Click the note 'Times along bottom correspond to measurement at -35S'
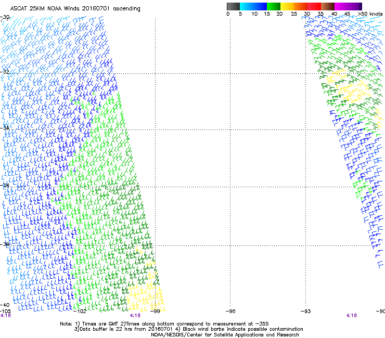The image size is (385, 338). [197, 324]
